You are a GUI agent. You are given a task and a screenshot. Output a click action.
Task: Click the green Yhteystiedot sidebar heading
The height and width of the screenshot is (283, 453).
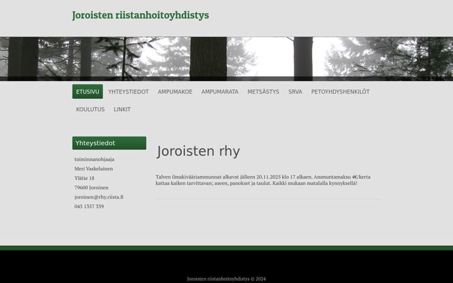(x=109, y=143)
